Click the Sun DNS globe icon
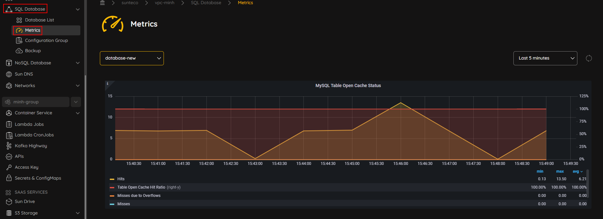 pyautogui.click(x=9, y=74)
